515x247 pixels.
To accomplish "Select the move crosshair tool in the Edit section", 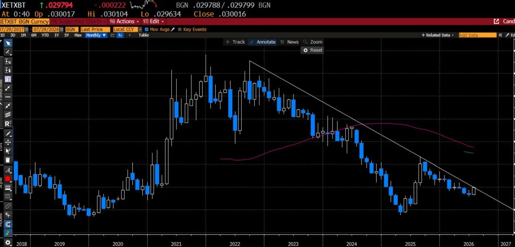I will tap(8, 142).
